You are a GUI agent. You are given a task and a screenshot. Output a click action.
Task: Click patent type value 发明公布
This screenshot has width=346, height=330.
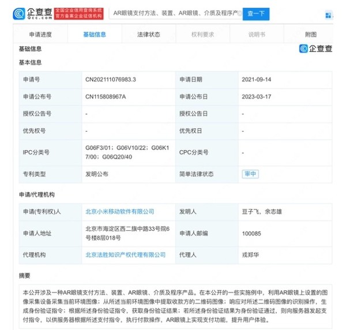[x=97, y=174]
